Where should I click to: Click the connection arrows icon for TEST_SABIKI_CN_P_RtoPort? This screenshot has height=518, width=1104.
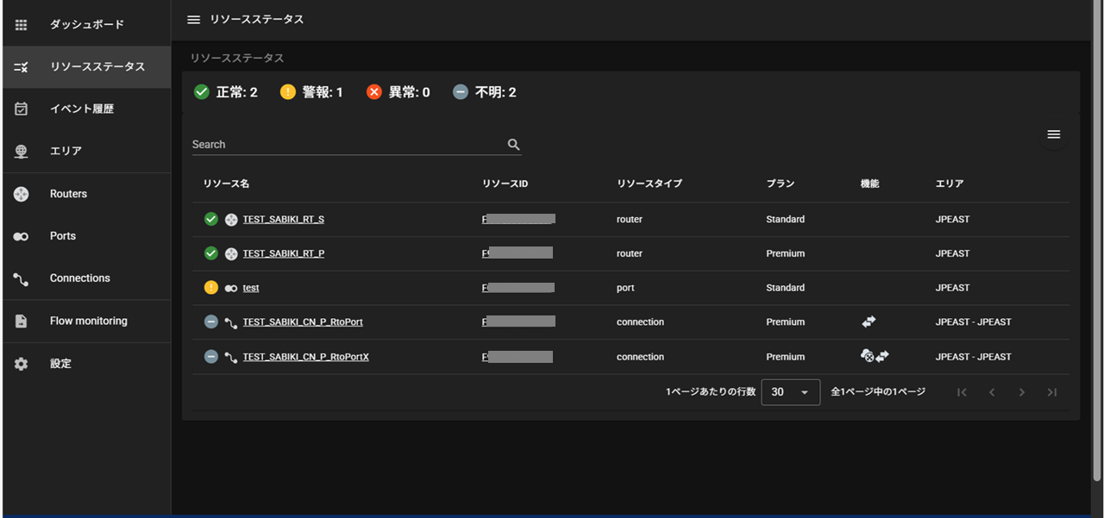[869, 321]
